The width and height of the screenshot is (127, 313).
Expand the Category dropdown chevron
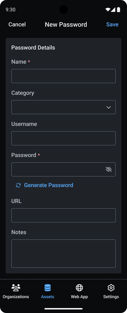tap(109, 108)
